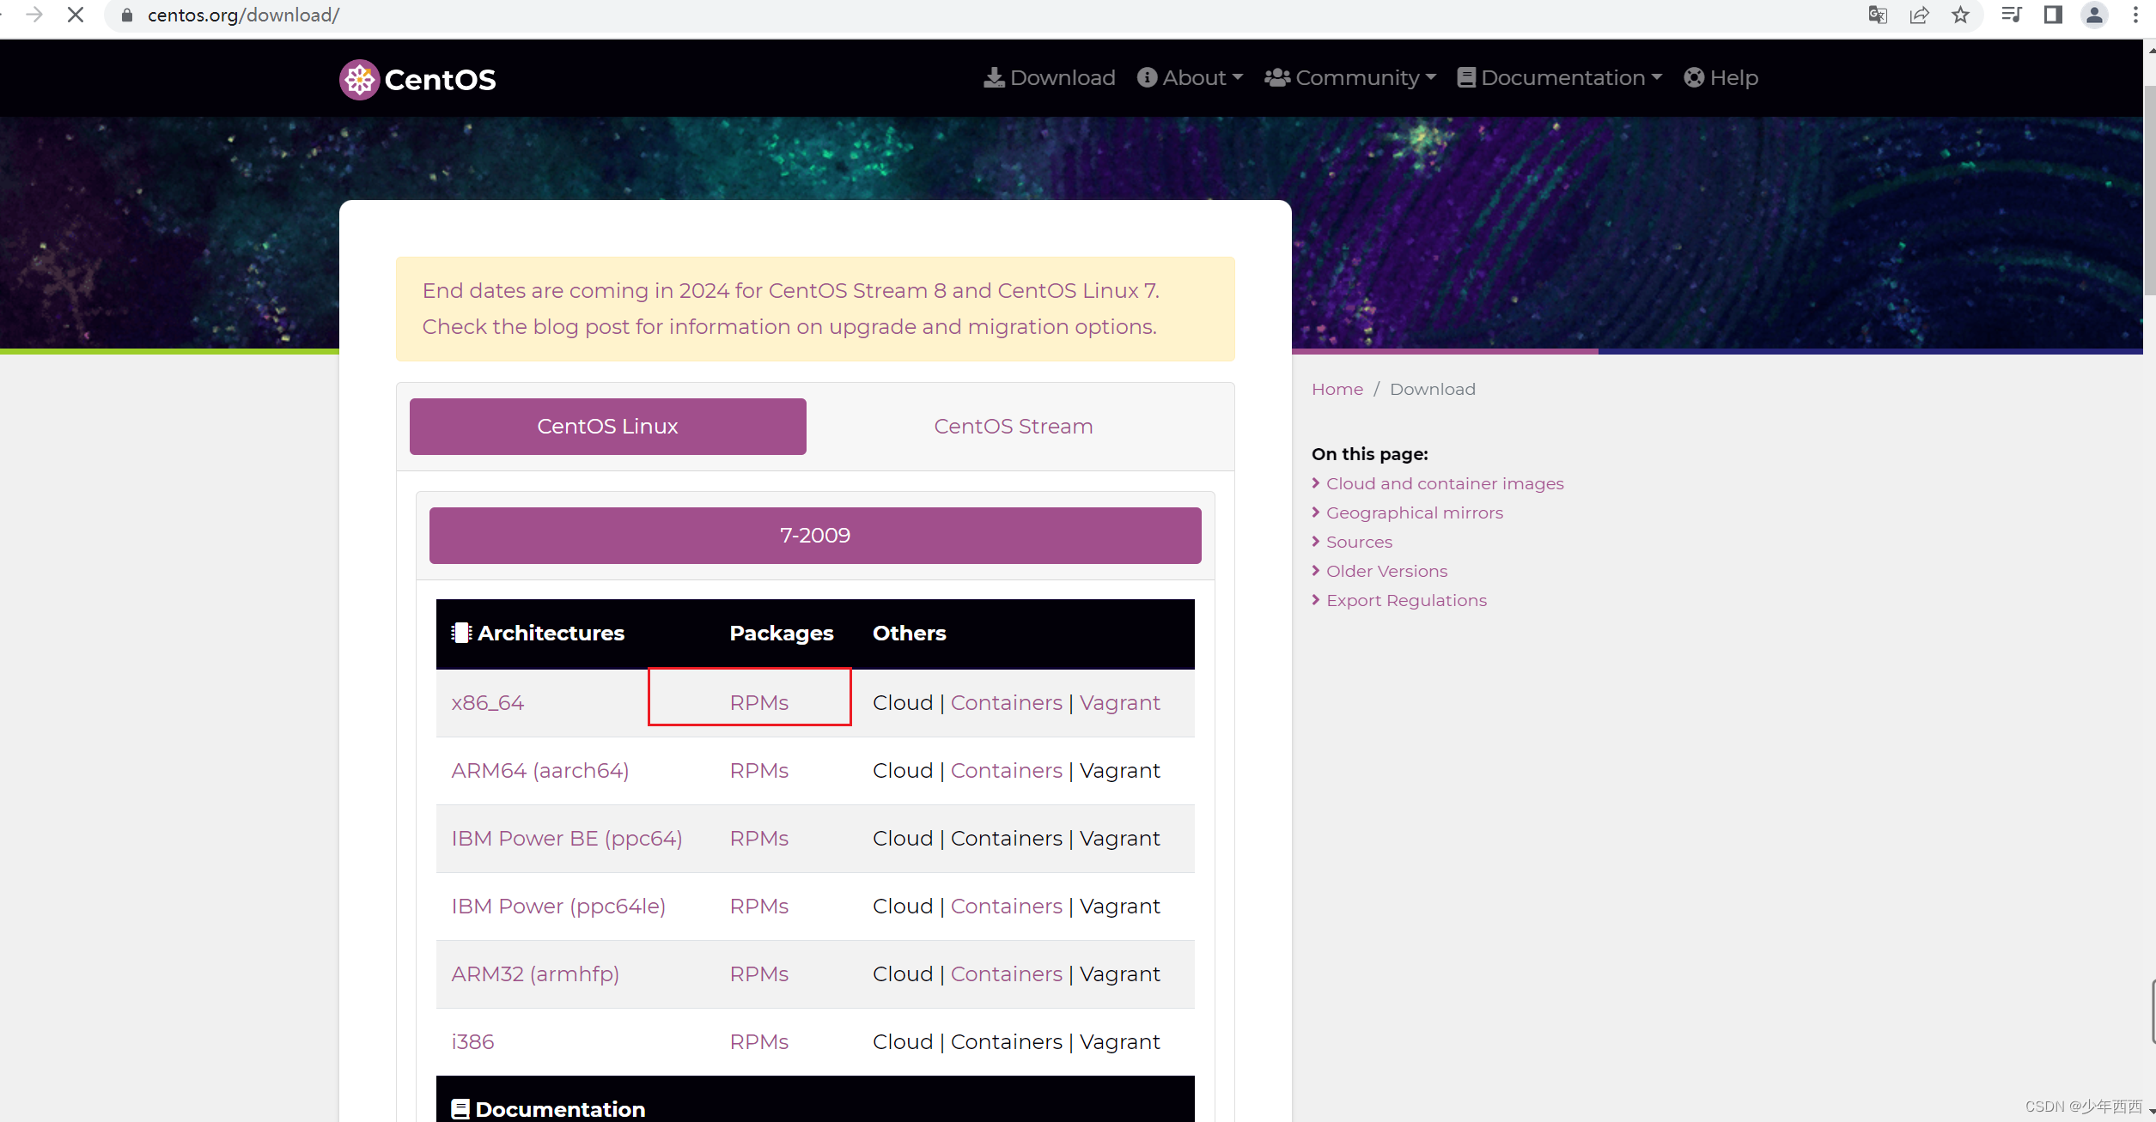Select the CentOS Linux tab
This screenshot has width=2156, height=1122.
607,426
